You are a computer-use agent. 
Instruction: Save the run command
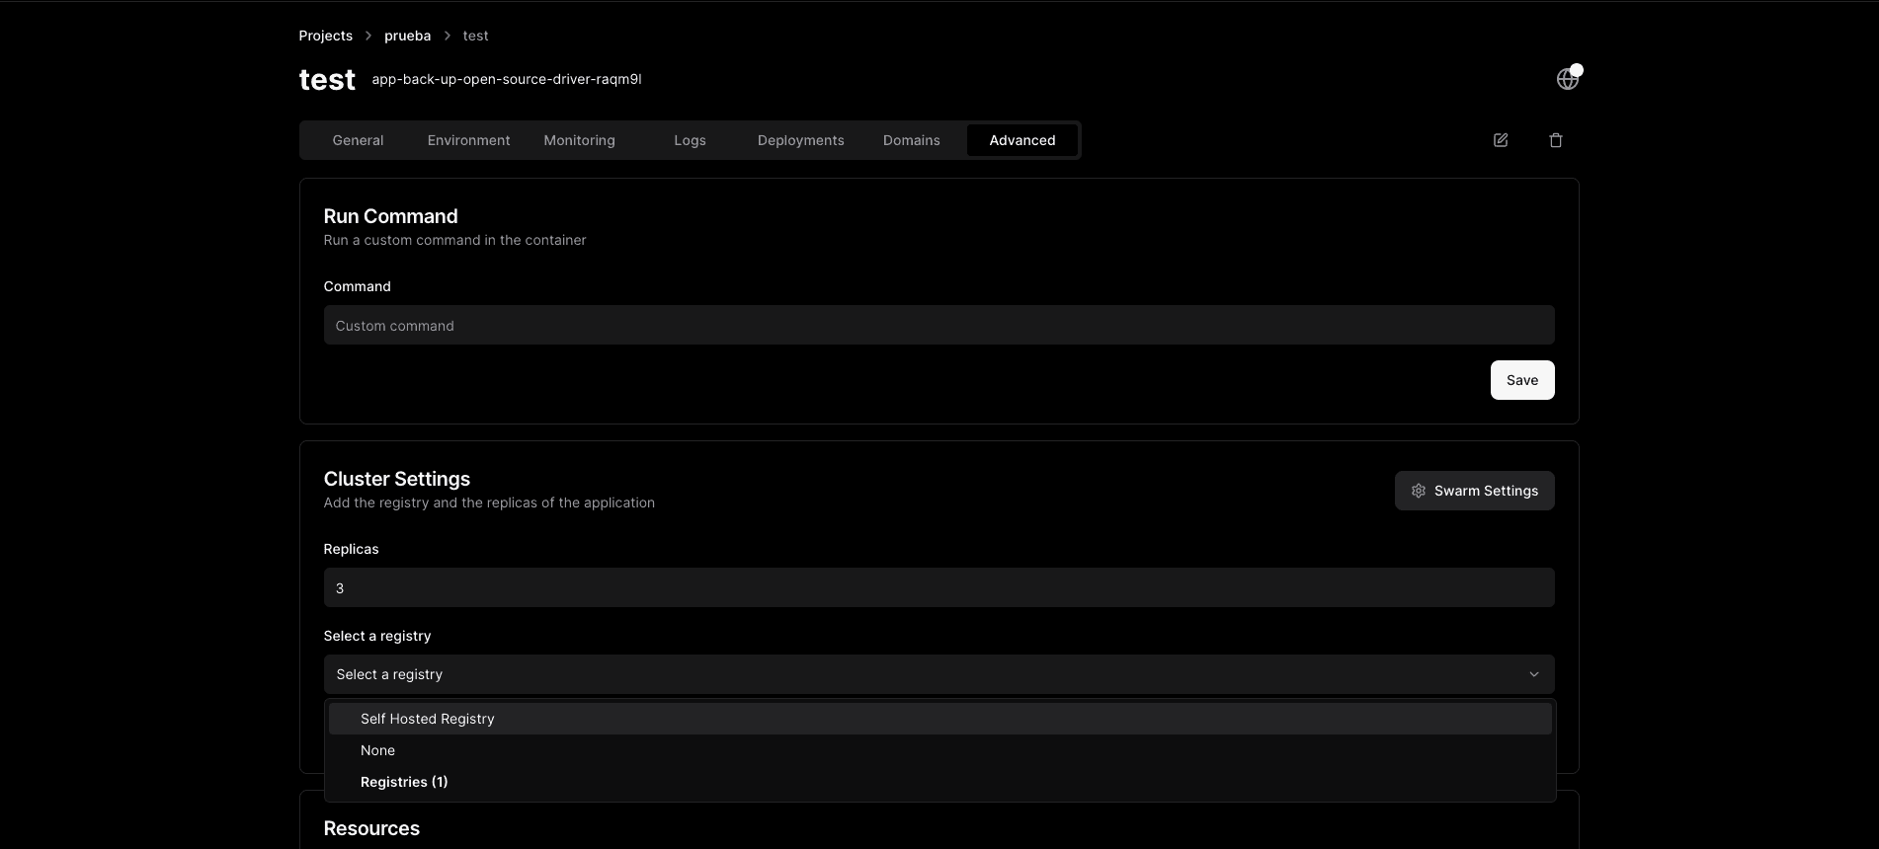[1522, 380]
